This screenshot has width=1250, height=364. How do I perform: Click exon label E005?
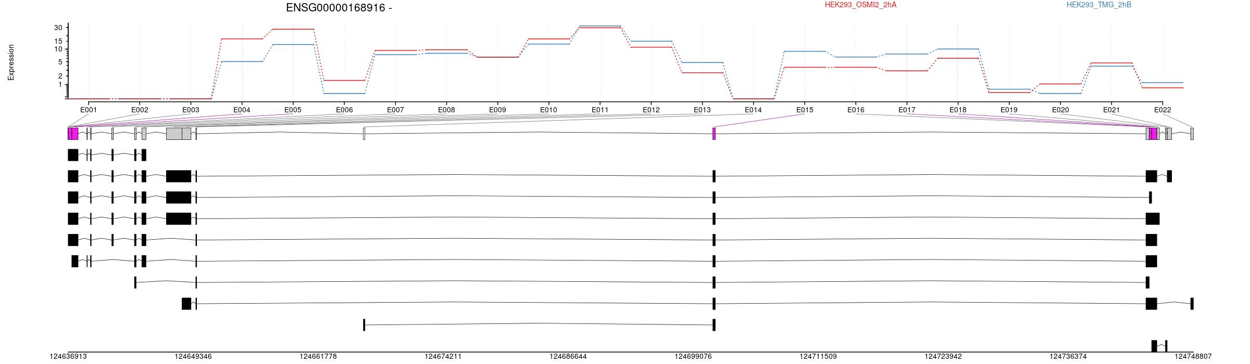pyautogui.click(x=293, y=110)
